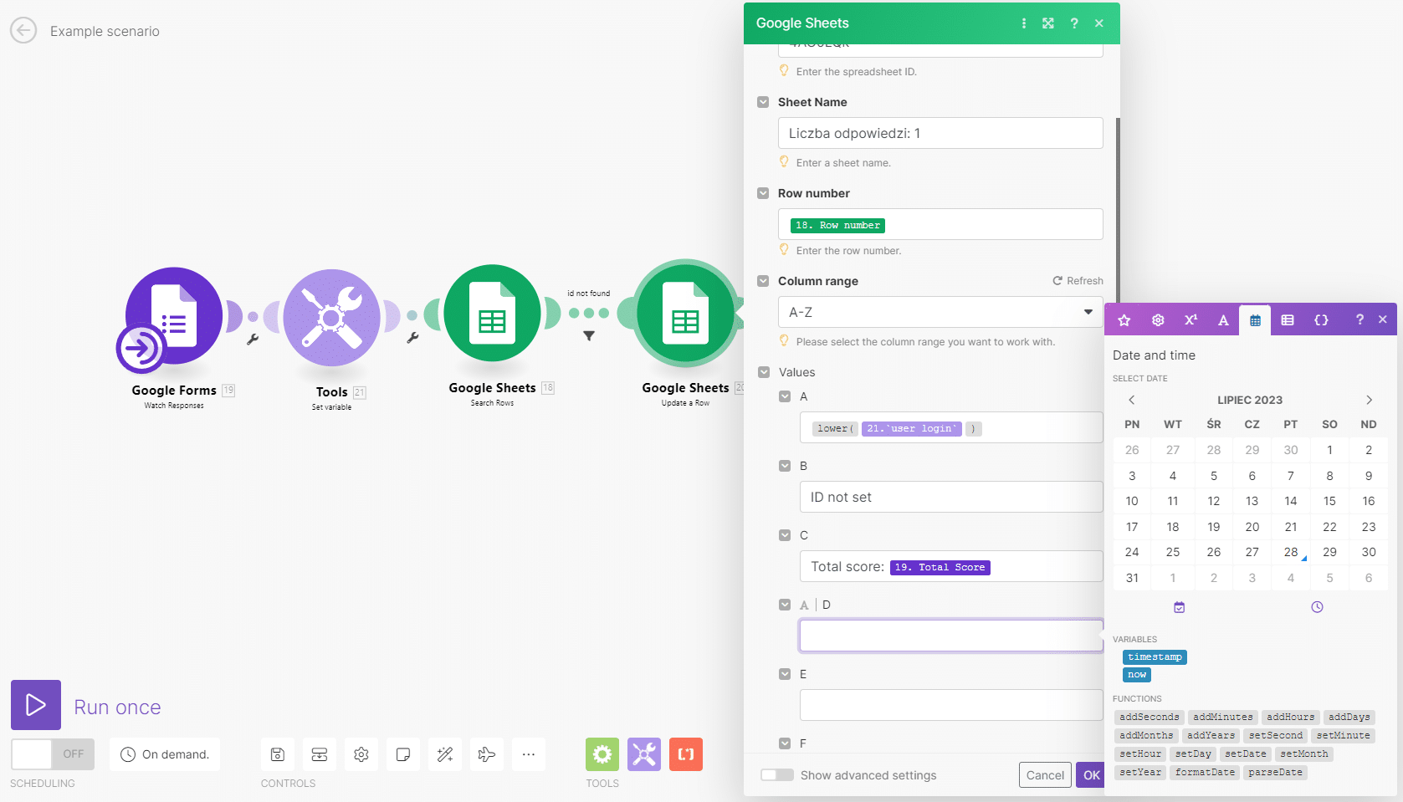1403x802 pixels.
Task: Switch to the array functions tab
Action: [1288, 320]
